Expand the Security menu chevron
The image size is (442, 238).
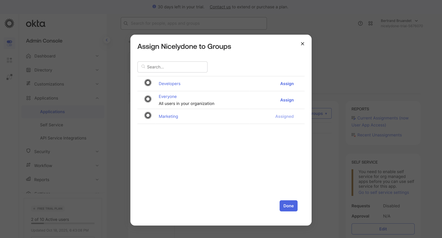pos(97,151)
